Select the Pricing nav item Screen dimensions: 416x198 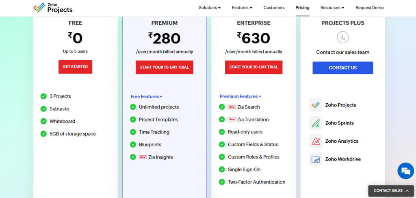[302, 8]
